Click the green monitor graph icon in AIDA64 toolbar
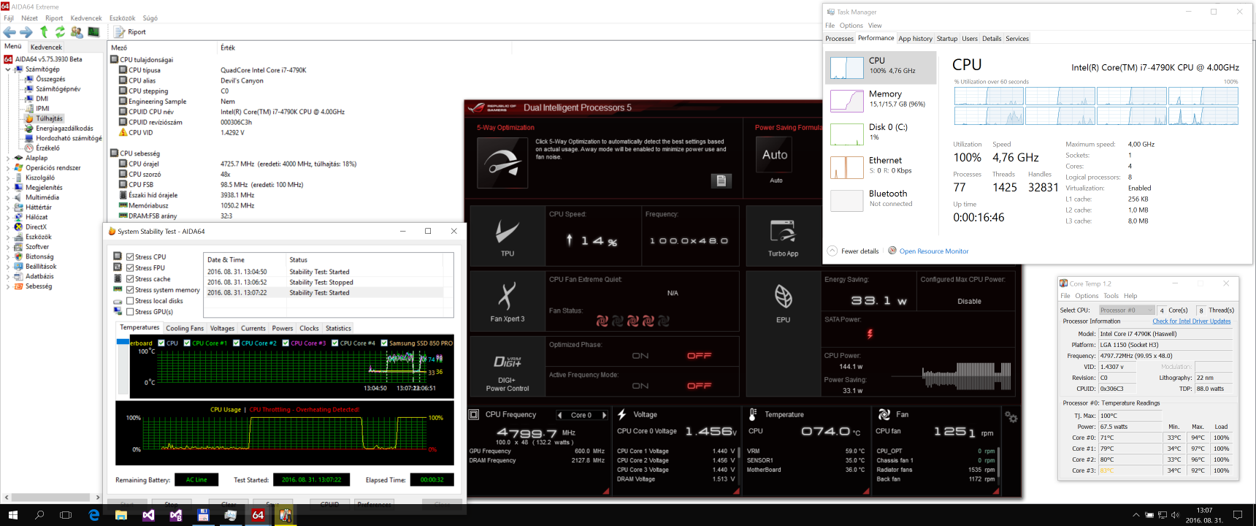 tap(93, 31)
